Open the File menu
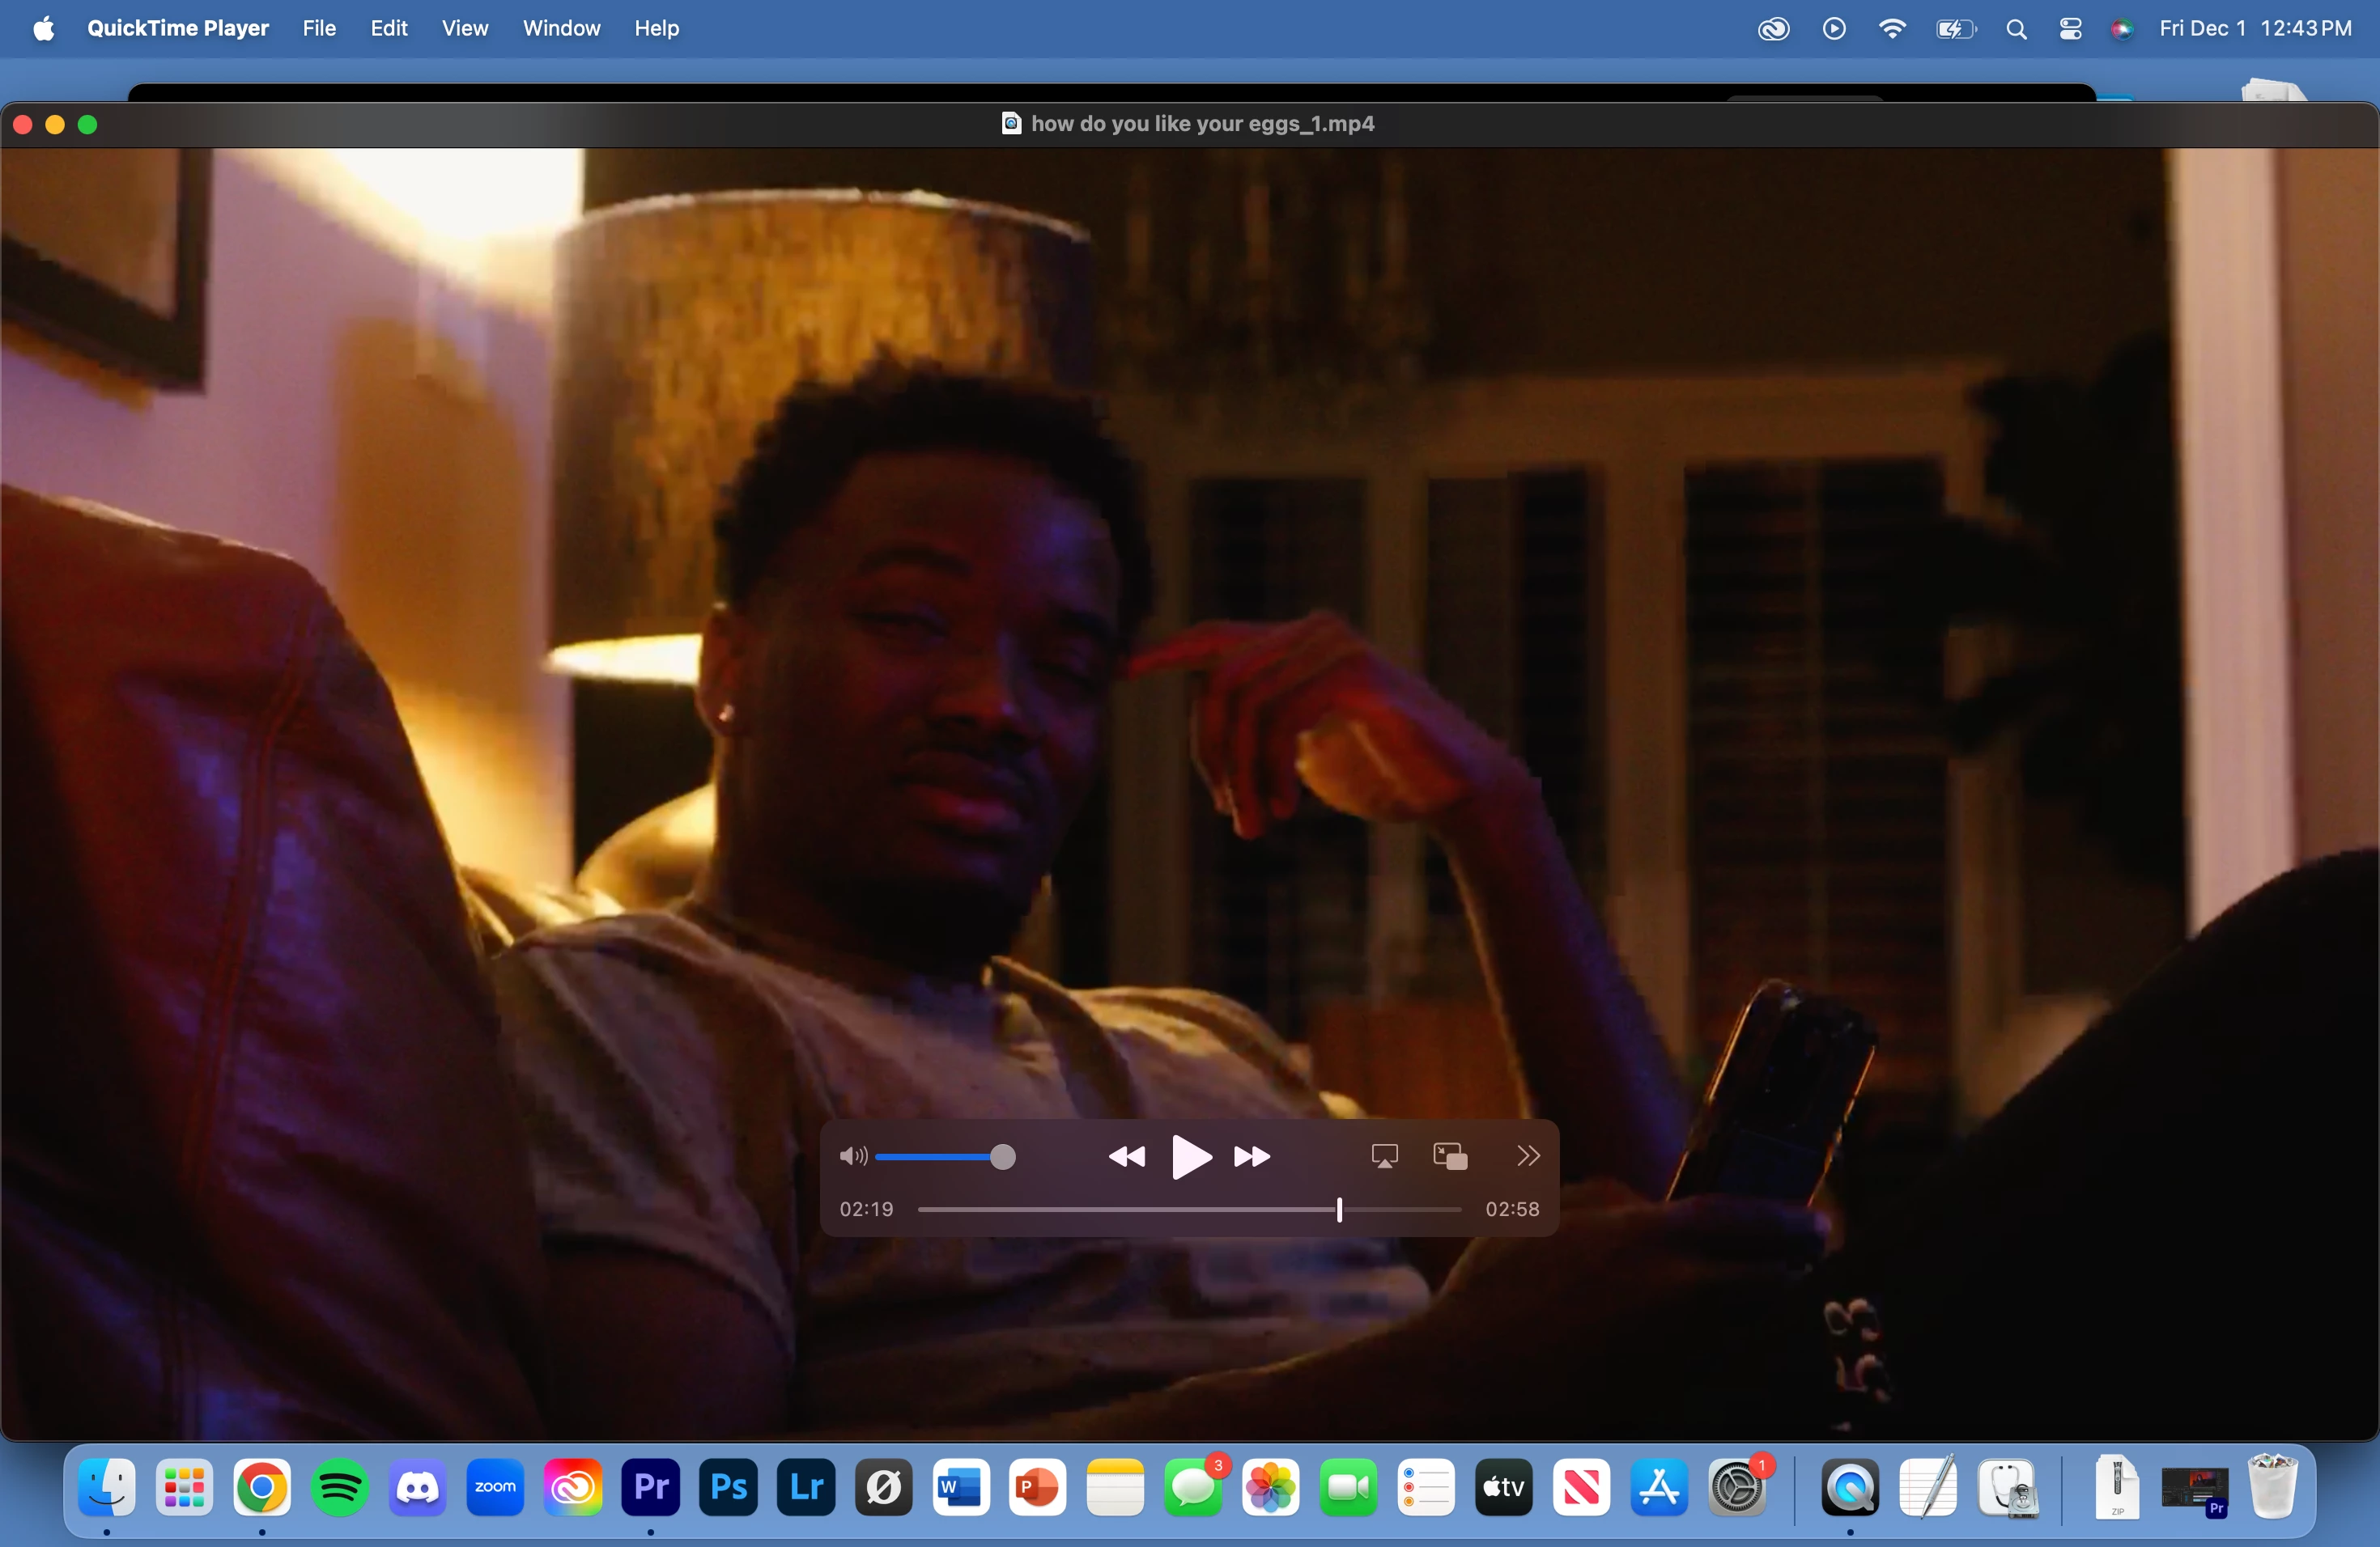The height and width of the screenshot is (1547, 2380). (x=319, y=28)
